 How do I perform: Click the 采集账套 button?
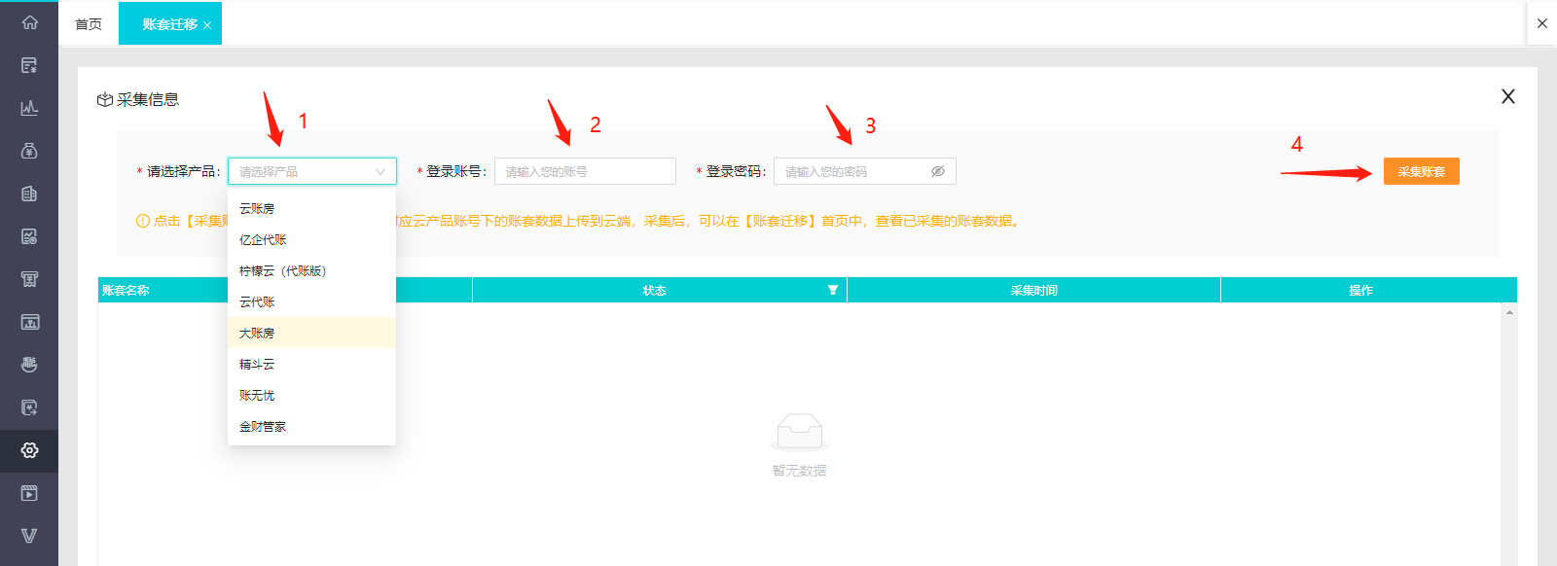pos(1422,171)
